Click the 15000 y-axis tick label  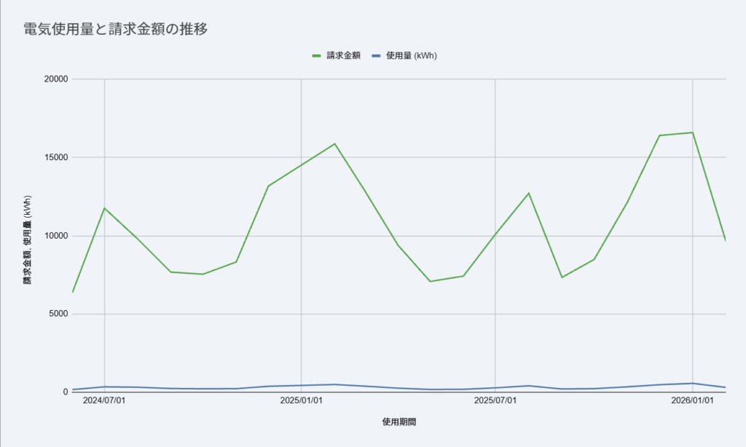(56, 157)
